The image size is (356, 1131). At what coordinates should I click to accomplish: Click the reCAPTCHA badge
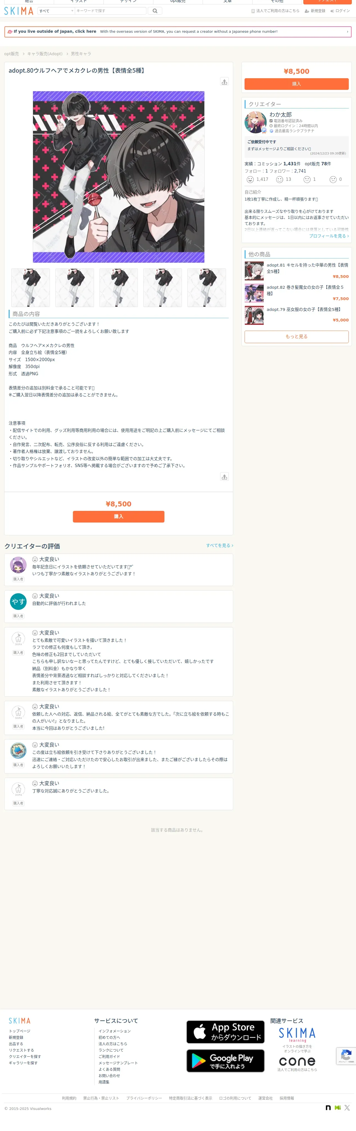[346, 1056]
